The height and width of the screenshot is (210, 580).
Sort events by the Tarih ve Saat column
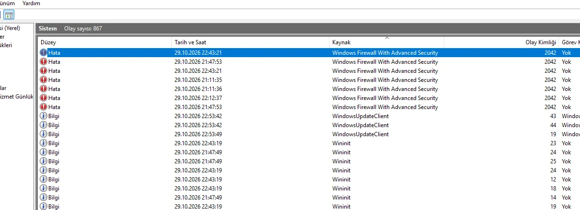pyautogui.click(x=251, y=42)
